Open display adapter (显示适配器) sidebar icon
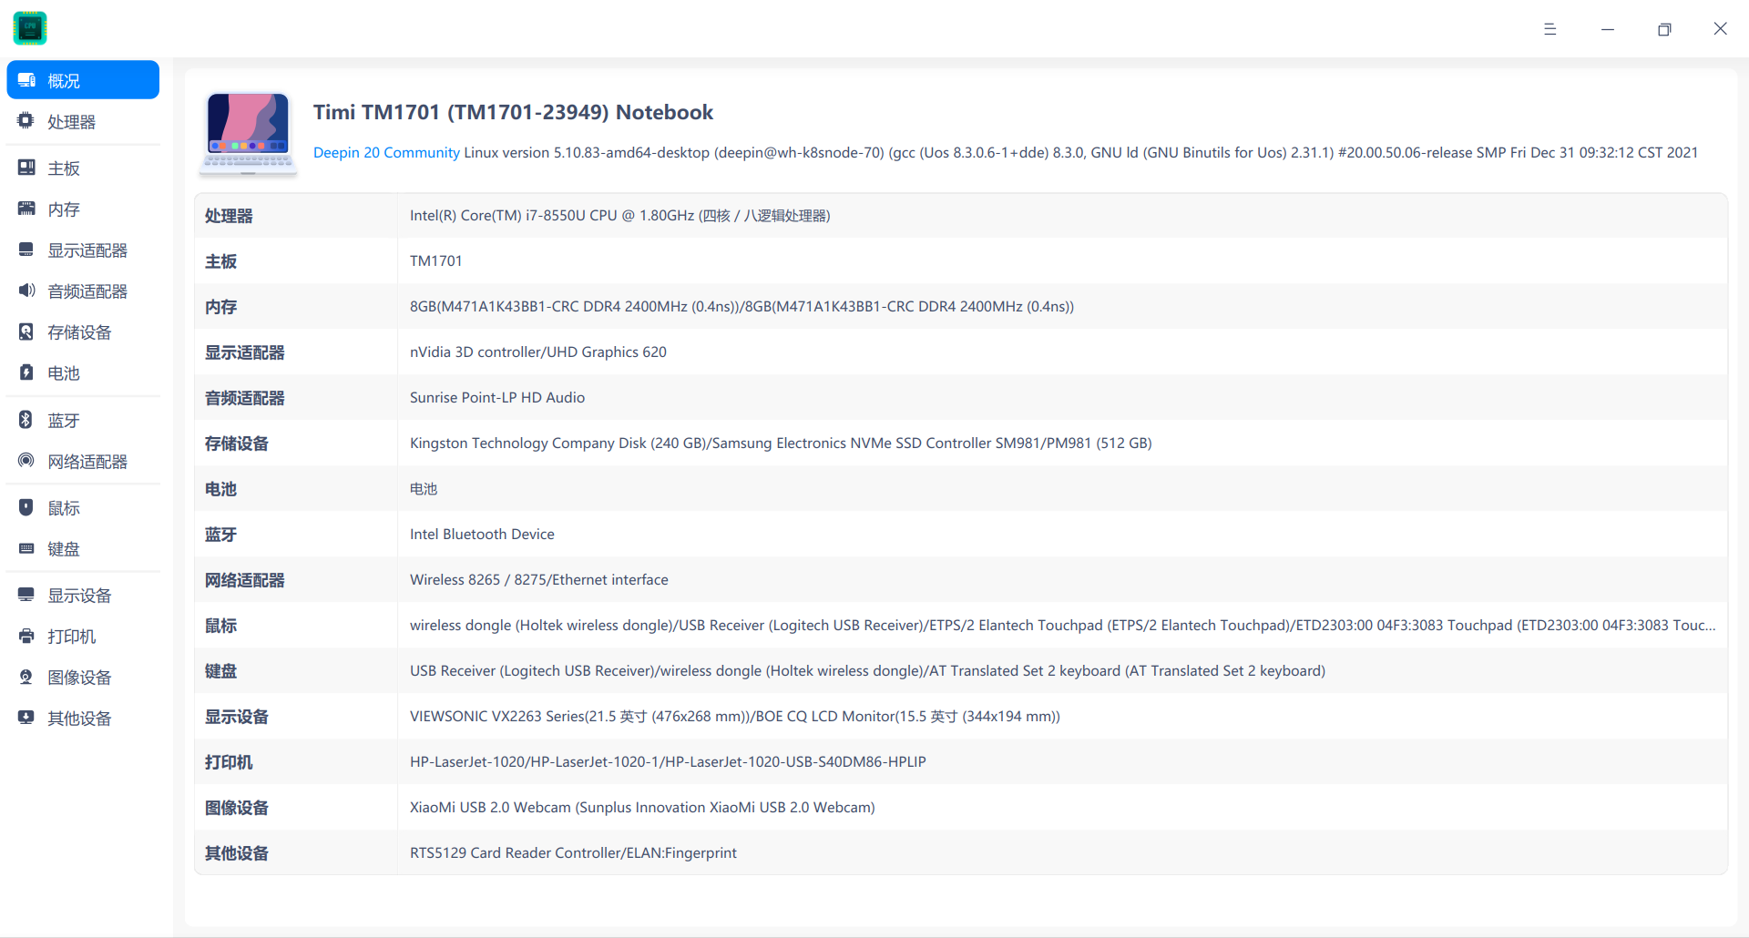 pyautogui.click(x=26, y=250)
